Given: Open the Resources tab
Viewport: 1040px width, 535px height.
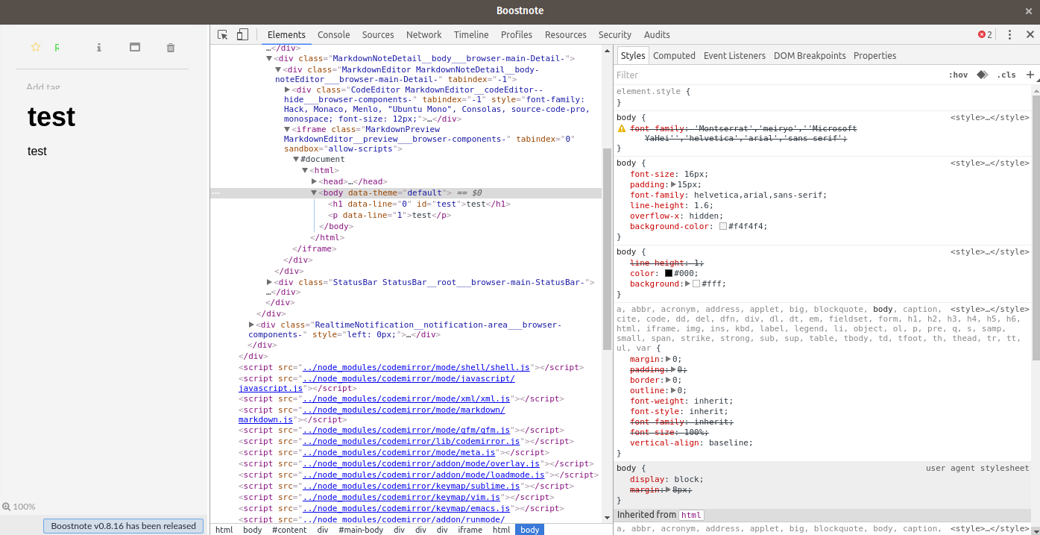Looking at the screenshot, I should pos(566,34).
